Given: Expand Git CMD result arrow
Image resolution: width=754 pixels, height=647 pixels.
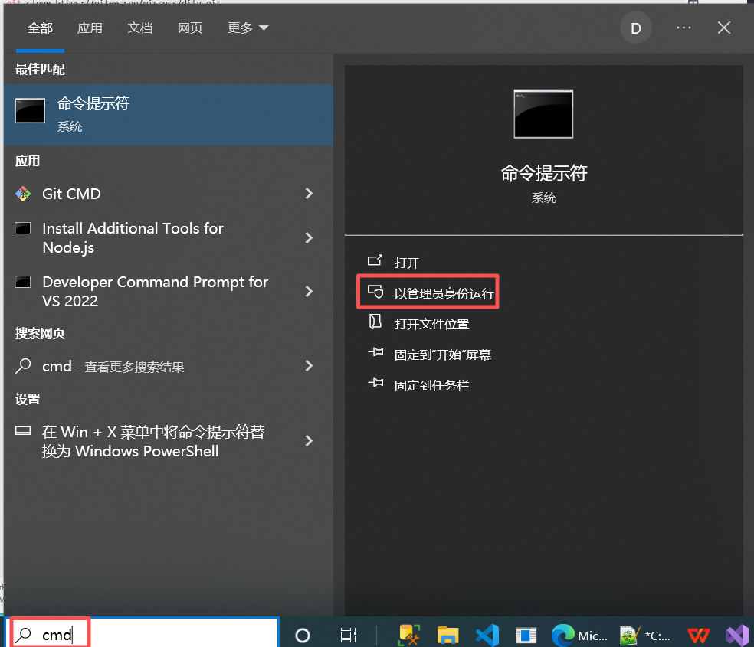Looking at the screenshot, I should pyautogui.click(x=309, y=194).
